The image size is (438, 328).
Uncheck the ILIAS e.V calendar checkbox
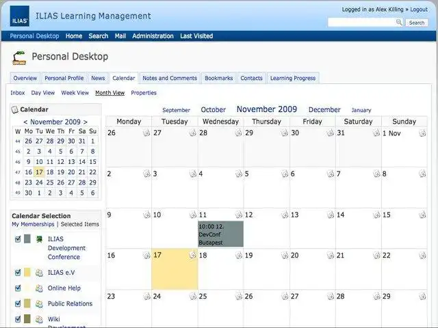click(x=18, y=273)
